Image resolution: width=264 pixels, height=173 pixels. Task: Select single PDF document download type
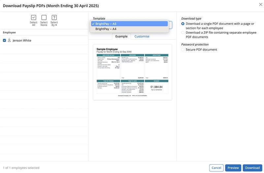point(183,24)
